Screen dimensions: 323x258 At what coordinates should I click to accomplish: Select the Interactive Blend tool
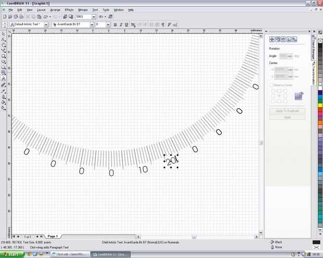tap(3, 85)
